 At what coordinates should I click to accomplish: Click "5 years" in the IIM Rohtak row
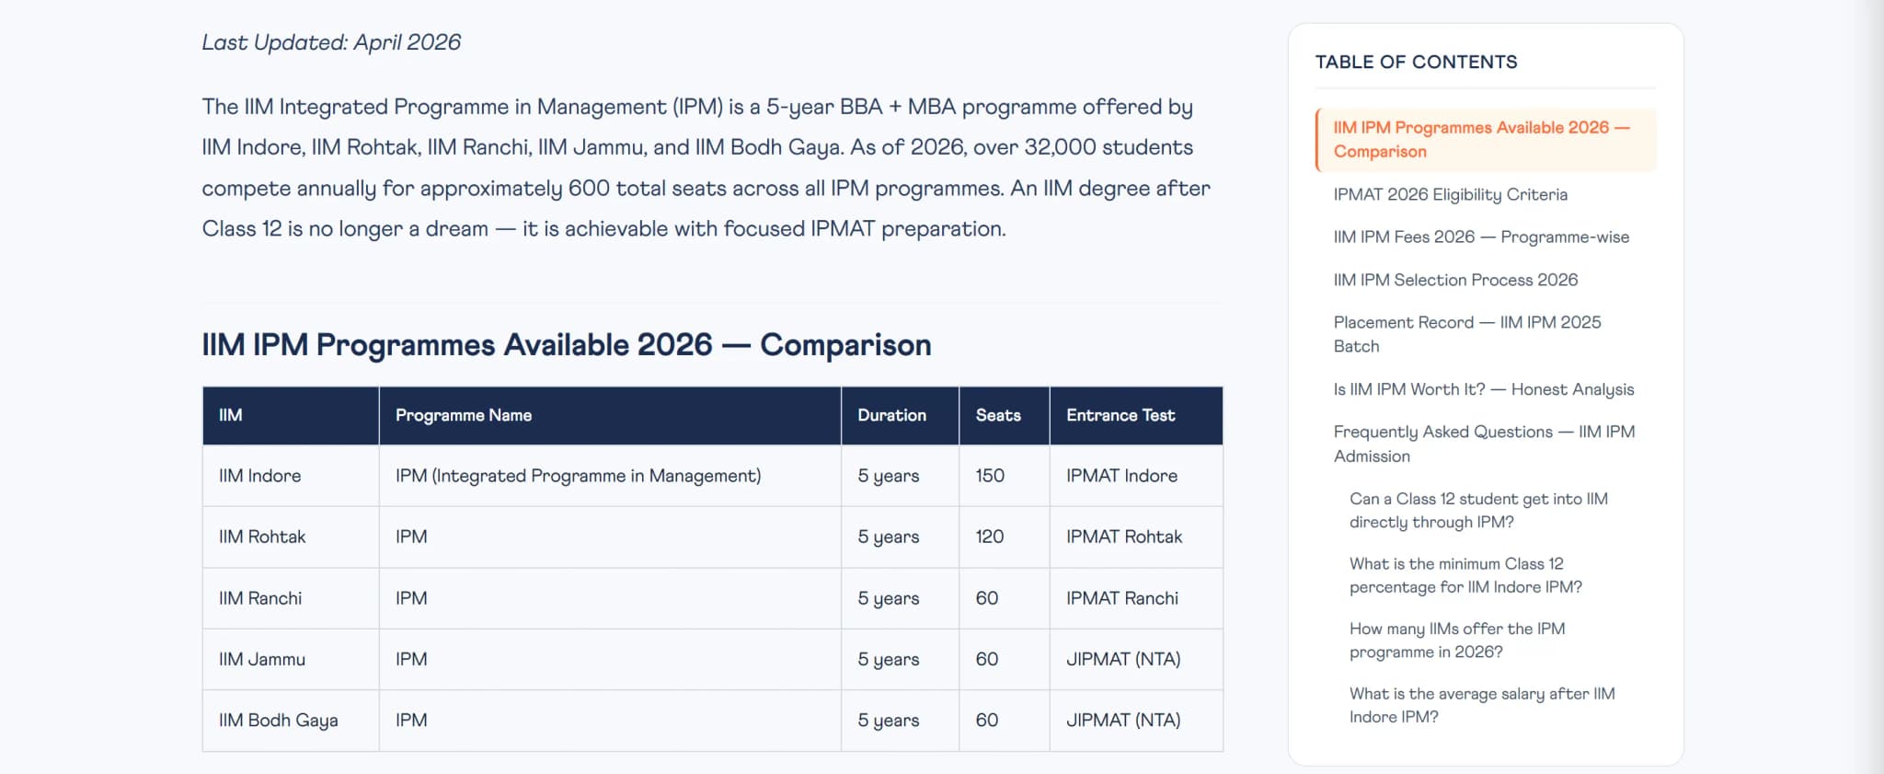[900, 537]
